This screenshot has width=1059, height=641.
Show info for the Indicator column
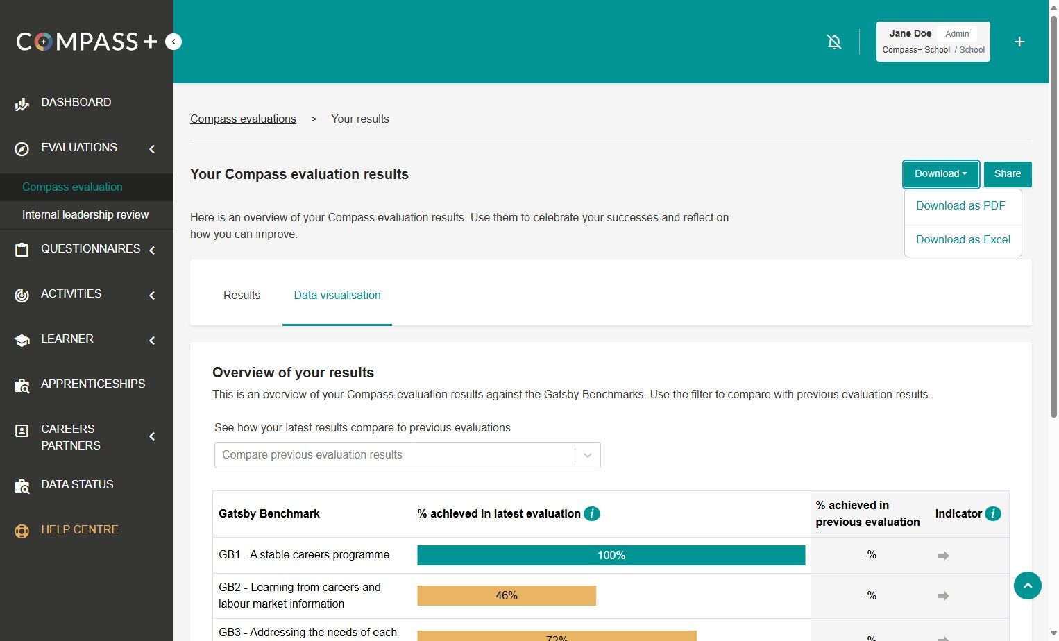[x=993, y=513]
